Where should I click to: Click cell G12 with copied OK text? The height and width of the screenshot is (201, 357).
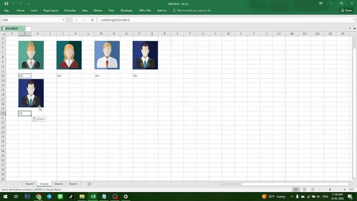(25, 76)
